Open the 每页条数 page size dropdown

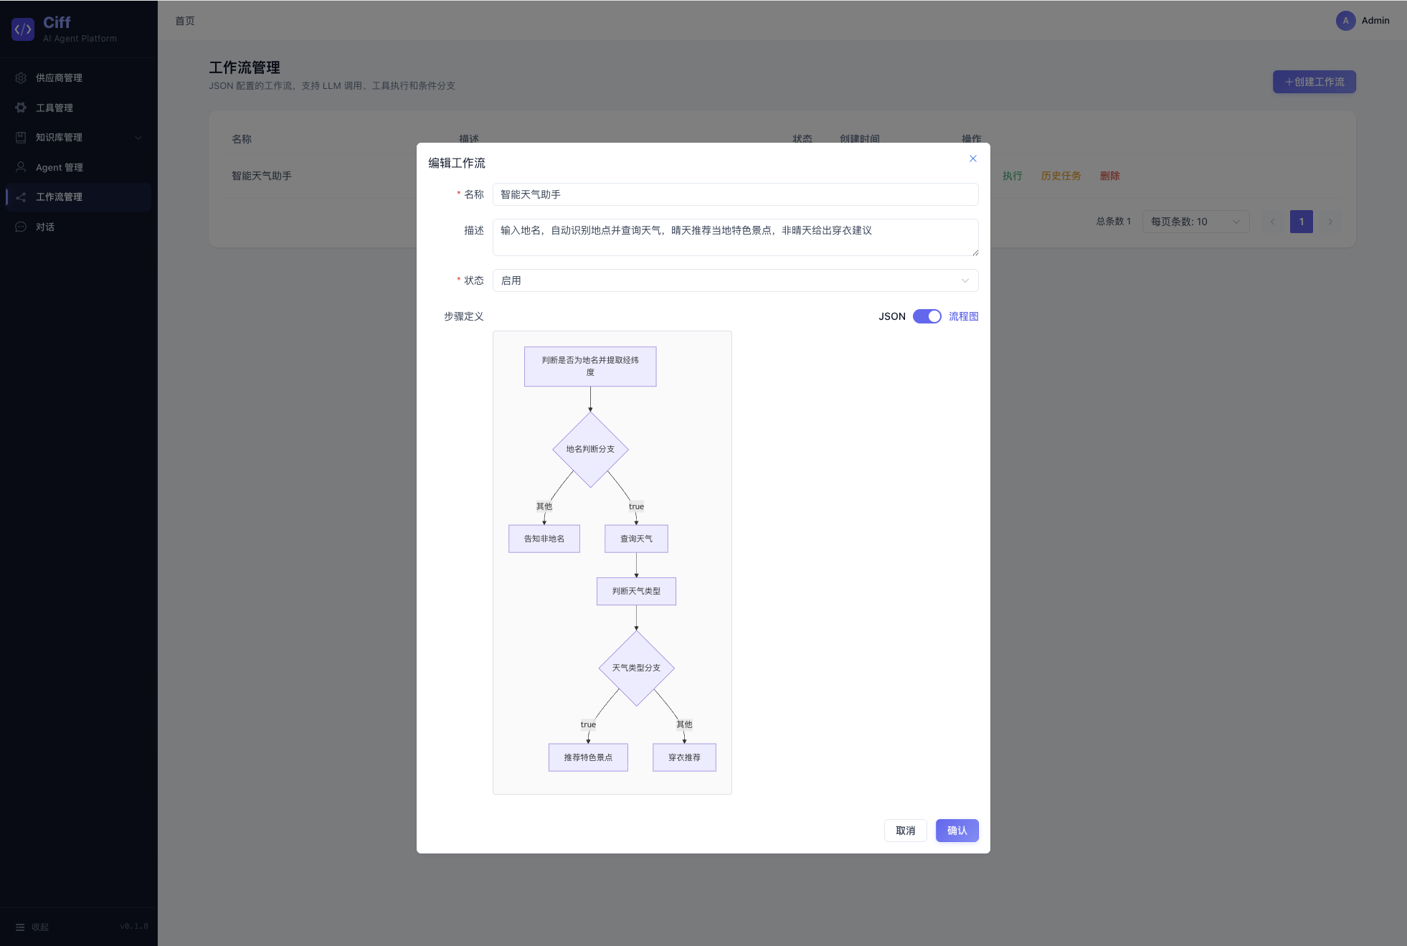[1195, 222]
